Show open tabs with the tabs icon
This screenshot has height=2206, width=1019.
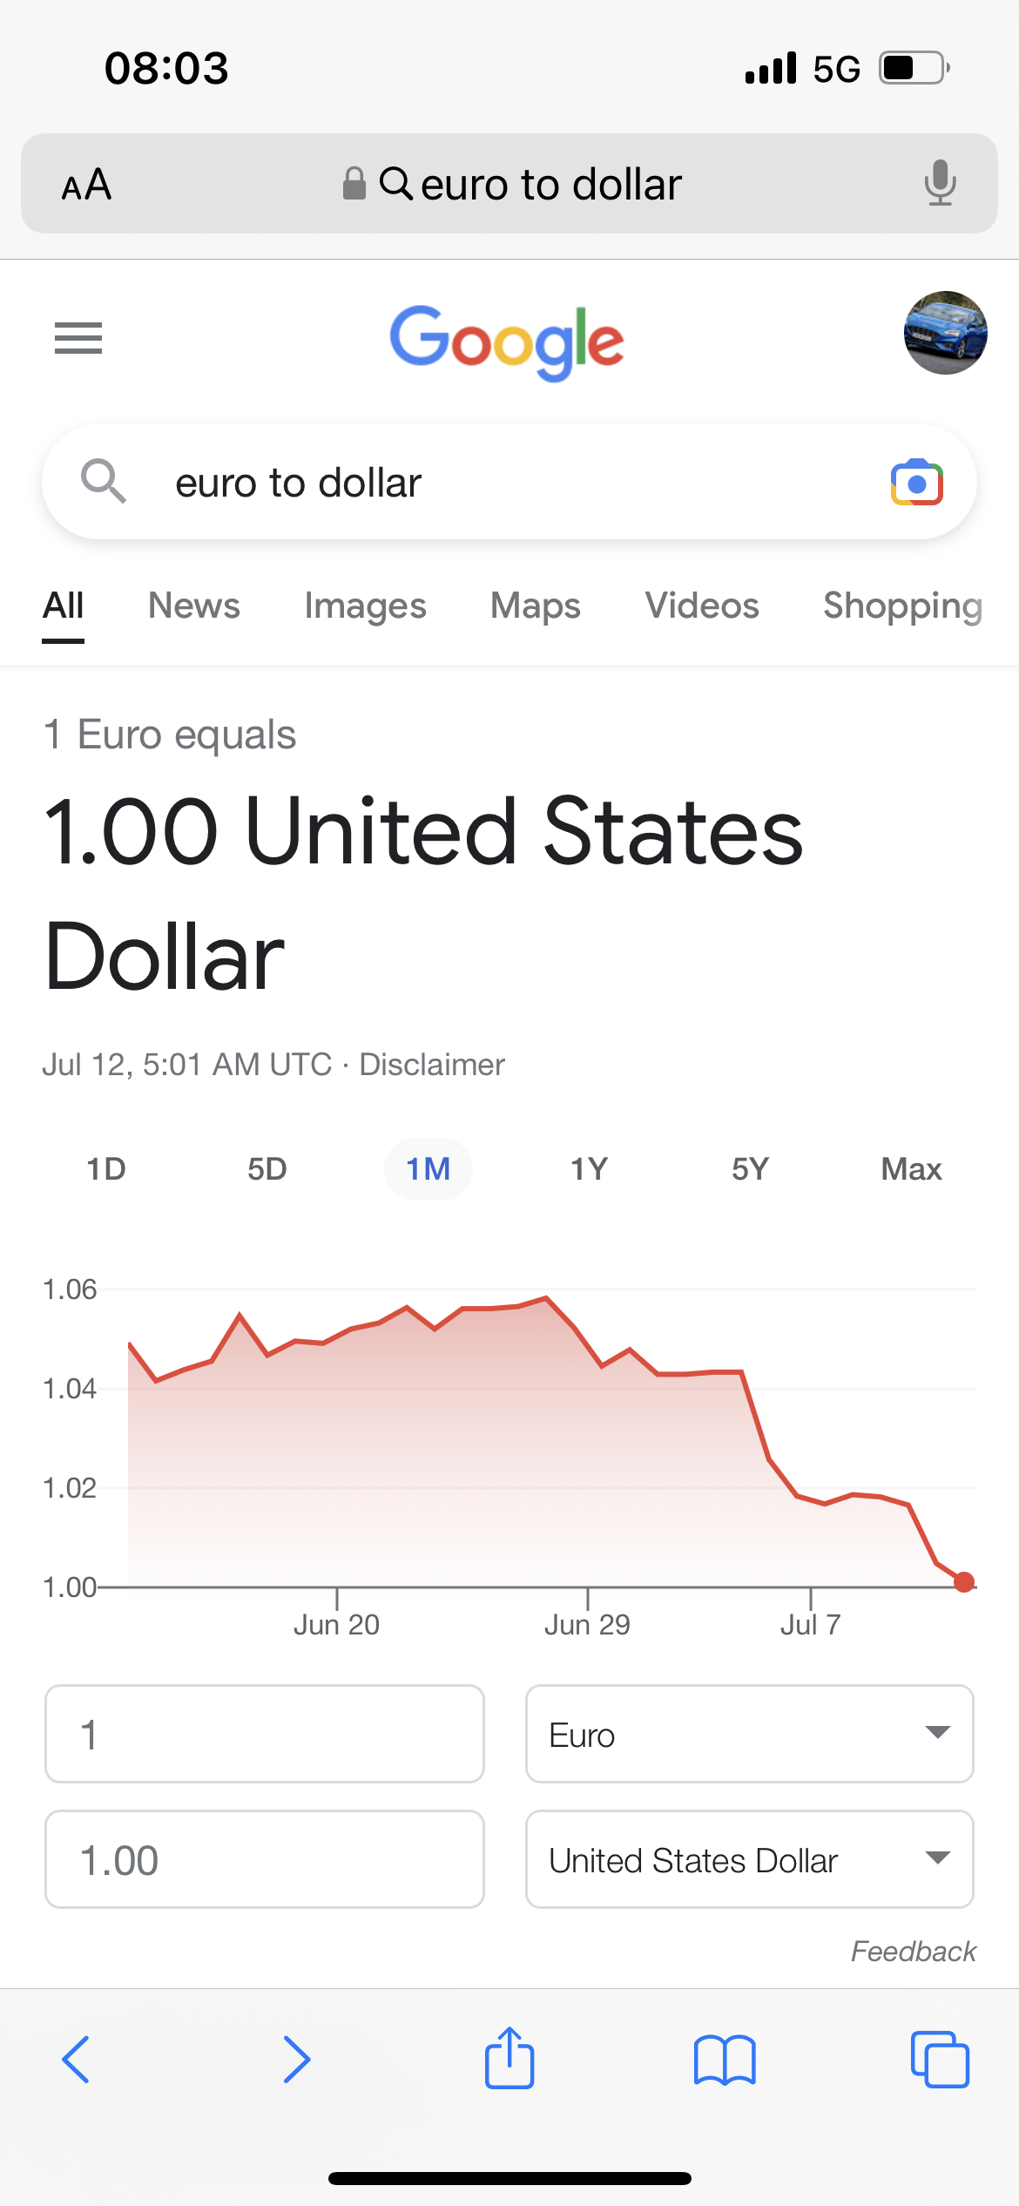(x=940, y=2060)
